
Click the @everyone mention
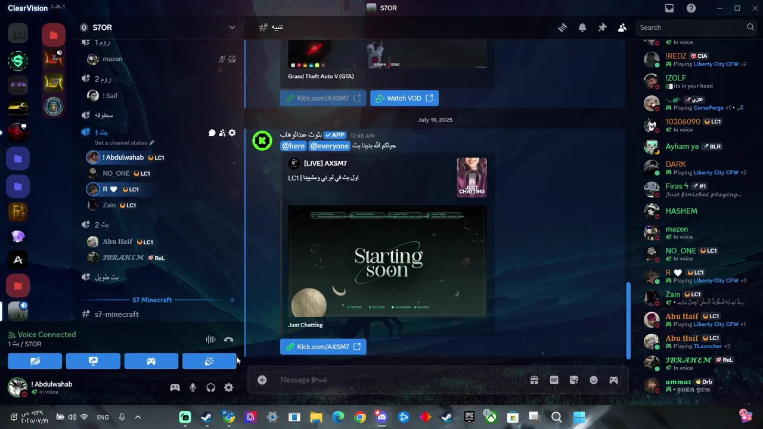pyautogui.click(x=330, y=146)
